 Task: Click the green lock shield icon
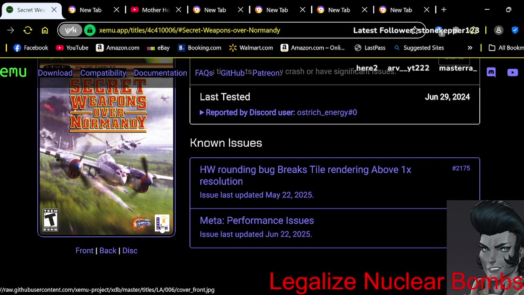tap(90, 30)
